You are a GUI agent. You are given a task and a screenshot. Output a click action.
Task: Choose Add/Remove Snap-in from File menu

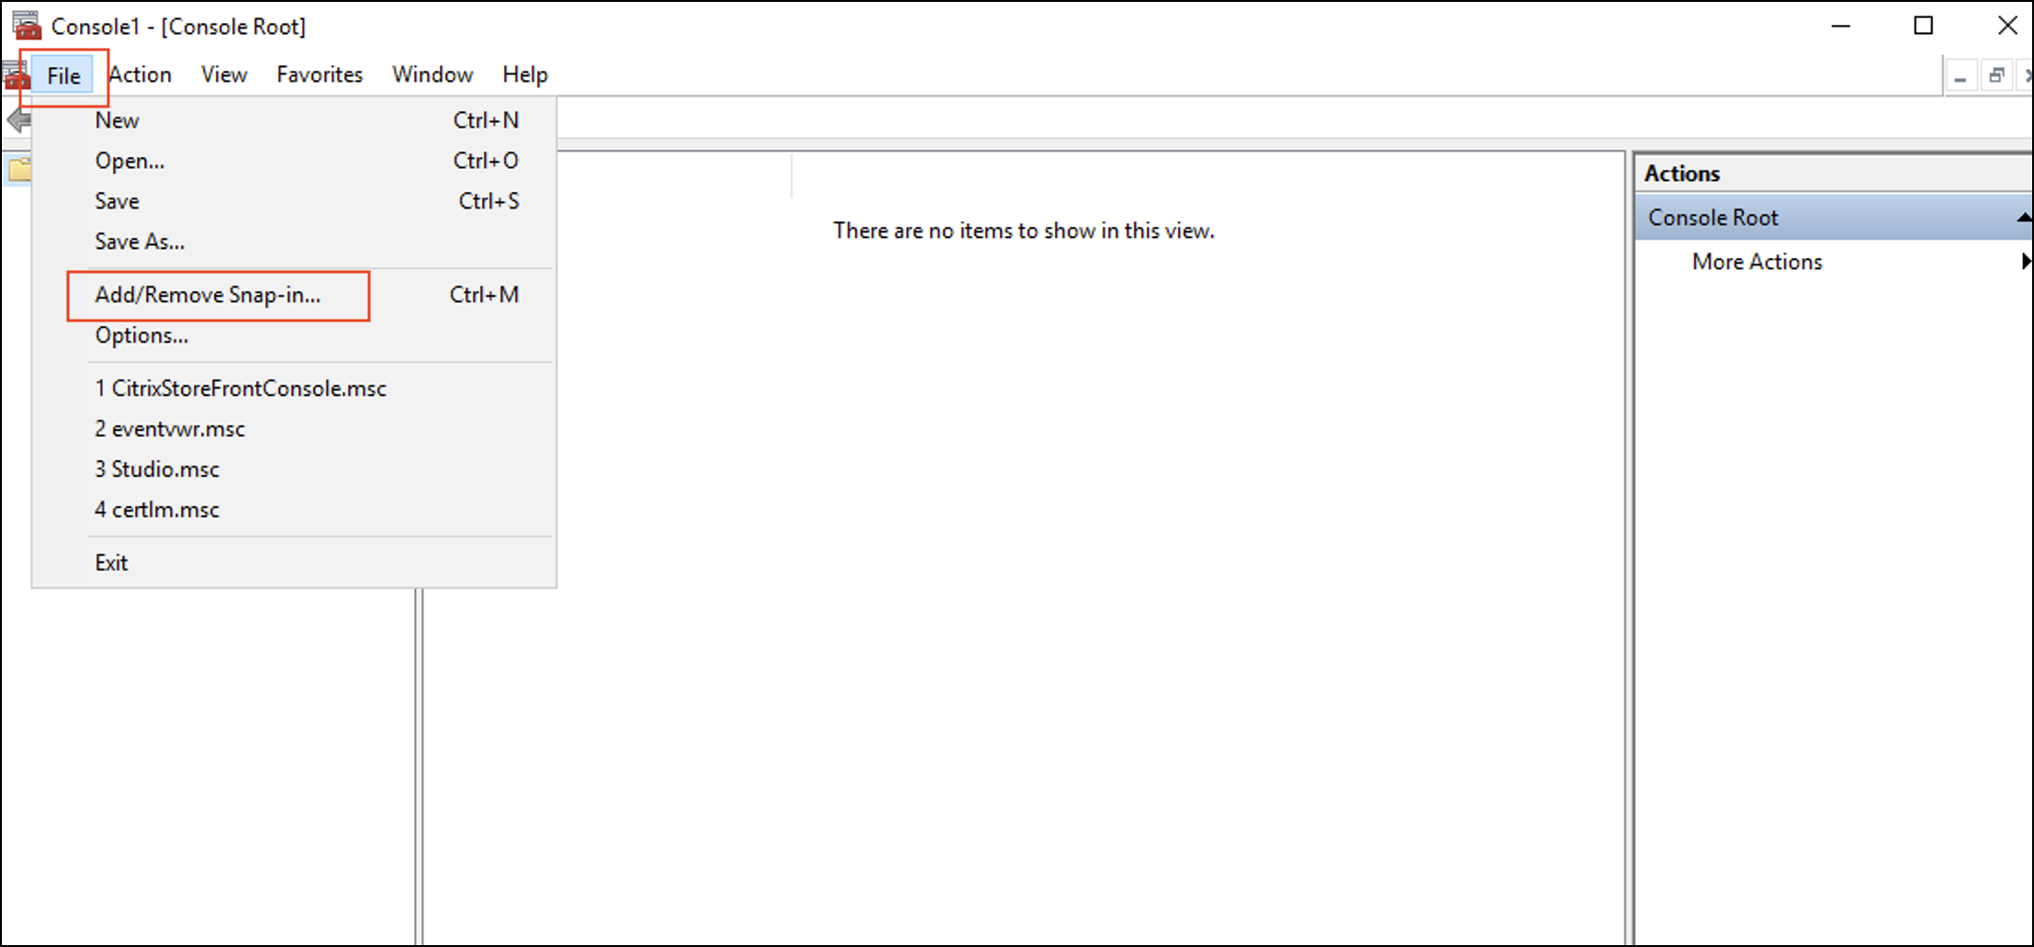[208, 295]
